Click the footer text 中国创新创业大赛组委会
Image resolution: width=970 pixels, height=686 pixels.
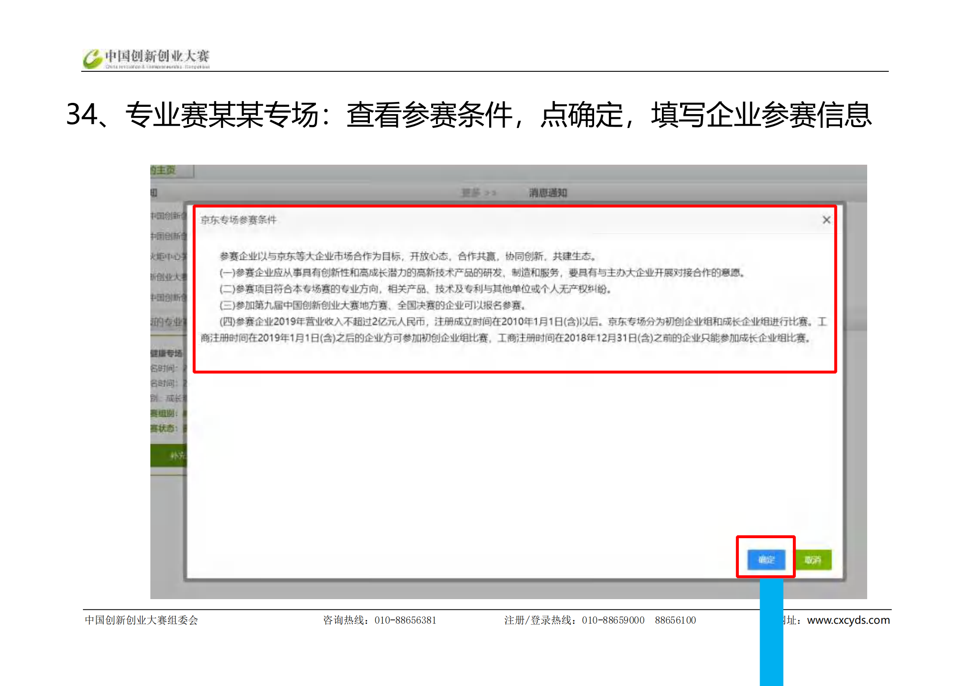pos(141,620)
